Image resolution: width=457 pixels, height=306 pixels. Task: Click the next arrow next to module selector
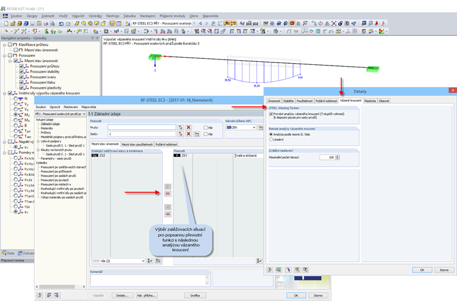click(x=207, y=23)
